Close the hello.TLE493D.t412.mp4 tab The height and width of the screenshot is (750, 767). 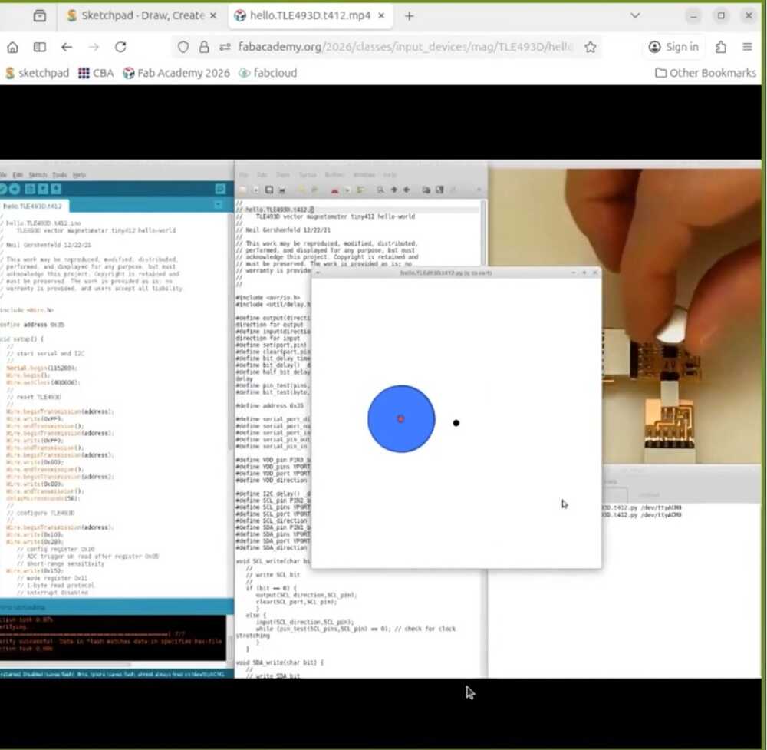coord(381,15)
